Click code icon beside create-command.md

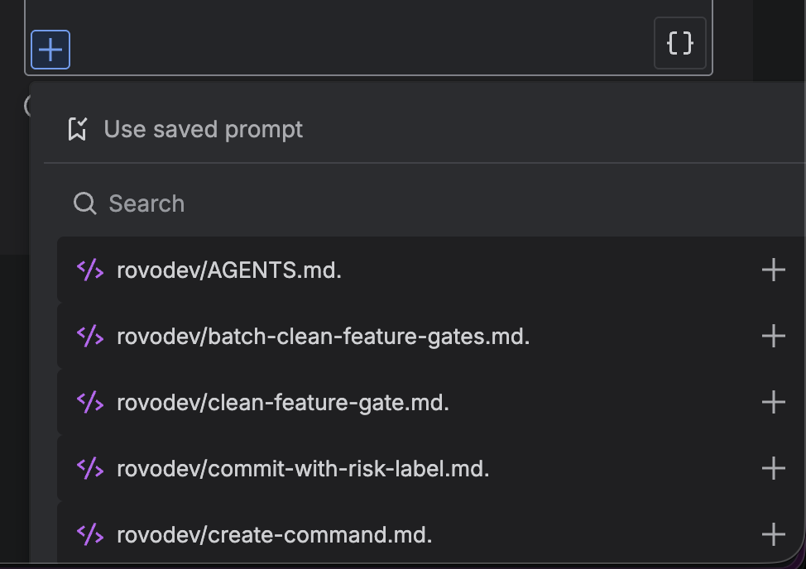89,534
